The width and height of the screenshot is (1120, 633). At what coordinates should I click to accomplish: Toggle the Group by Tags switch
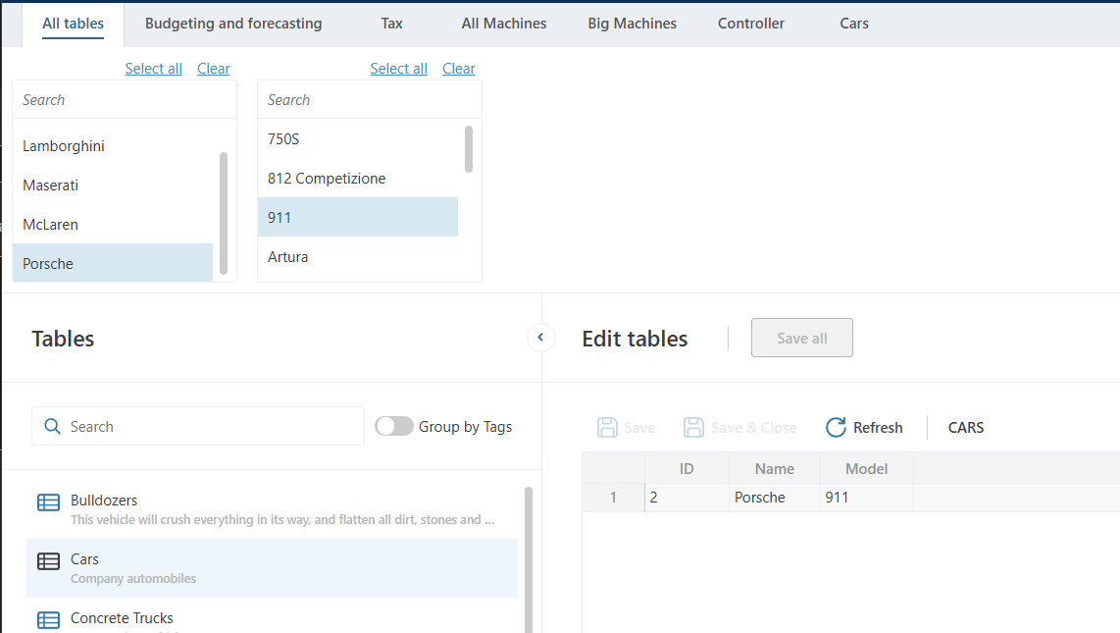(394, 426)
